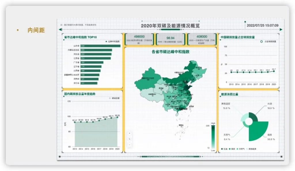Toggle 占全球排放量 legend series
Screen dimensions: 295x171
coord(268,42)
